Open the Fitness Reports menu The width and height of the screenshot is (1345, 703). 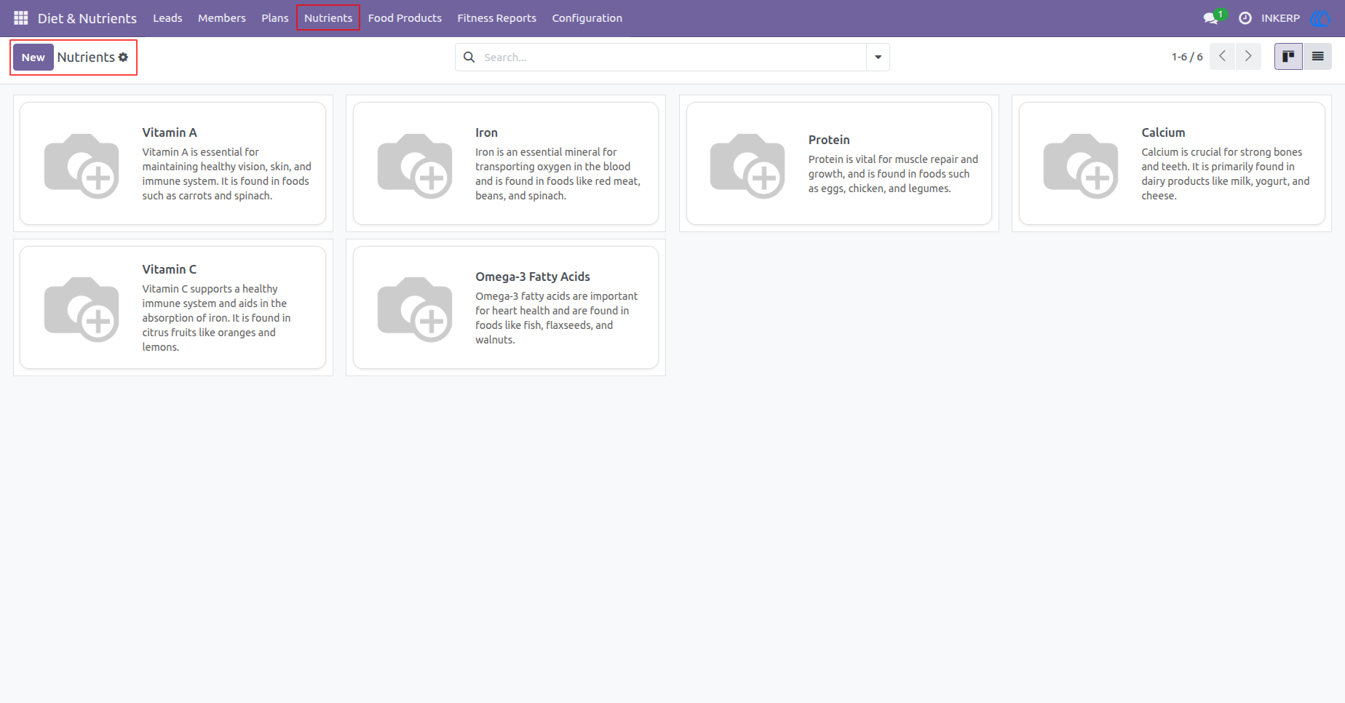[x=496, y=18]
